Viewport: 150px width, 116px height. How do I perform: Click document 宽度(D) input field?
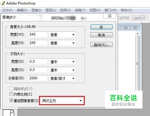pyautogui.click(x=38, y=61)
